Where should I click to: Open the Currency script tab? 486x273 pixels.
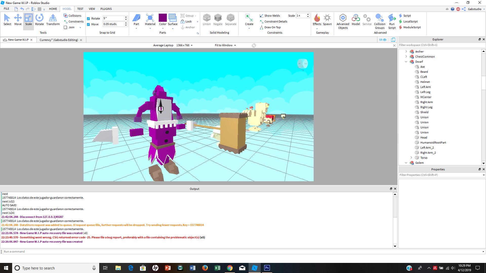(59, 40)
